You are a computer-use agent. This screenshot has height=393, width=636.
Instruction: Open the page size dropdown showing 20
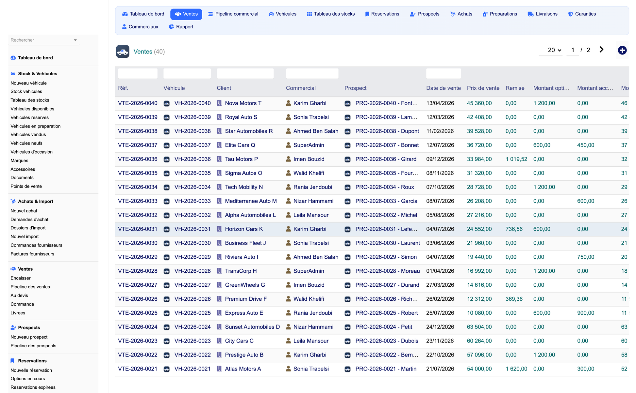pyautogui.click(x=555, y=50)
